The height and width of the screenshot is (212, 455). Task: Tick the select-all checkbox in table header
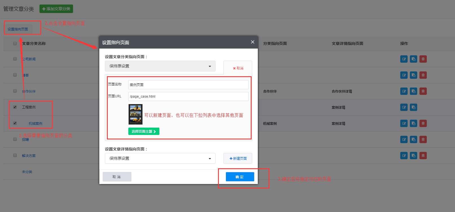[x=15, y=43]
